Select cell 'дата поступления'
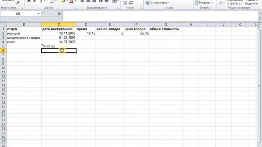Image resolution: width=262 pixels, height=147 pixels. 59,29
